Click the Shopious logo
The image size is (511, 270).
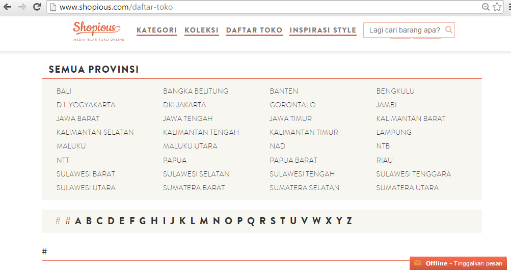click(x=96, y=31)
